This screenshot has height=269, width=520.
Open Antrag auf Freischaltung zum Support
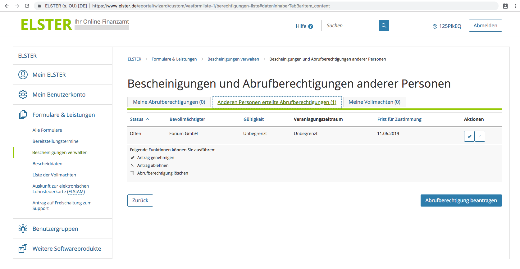click(x=62, y=206)
